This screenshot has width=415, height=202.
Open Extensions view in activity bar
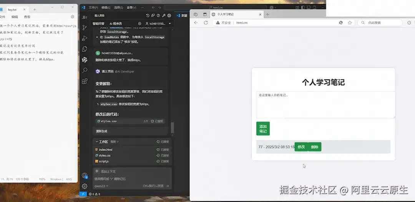(85, 81)
